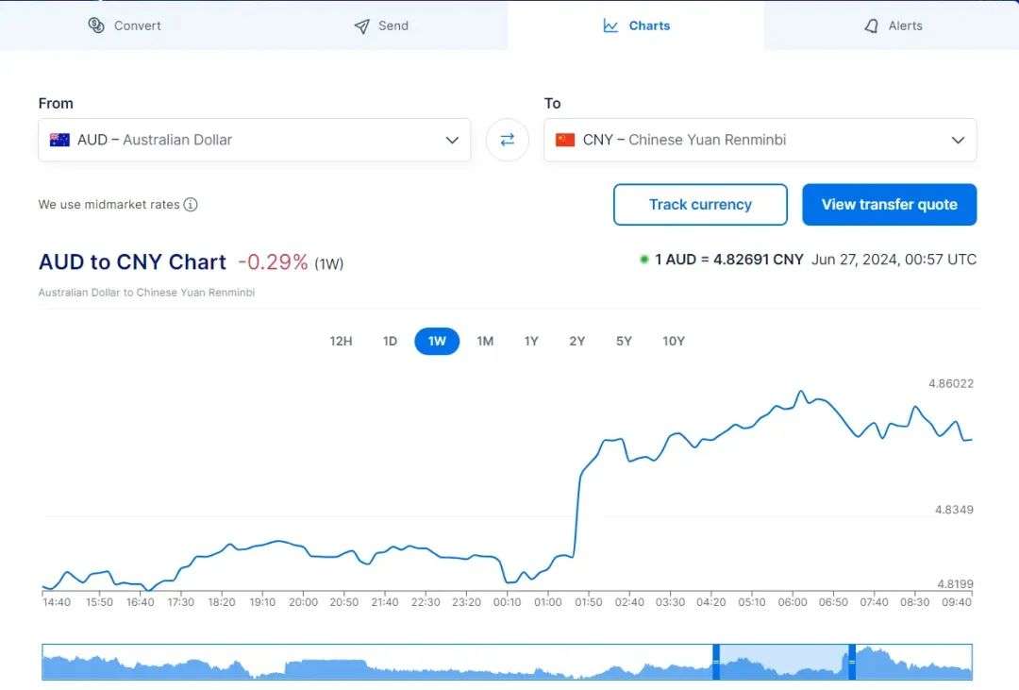Select the 10Y time range
The height and width of the screenshot is (690, 1019).
674,341
